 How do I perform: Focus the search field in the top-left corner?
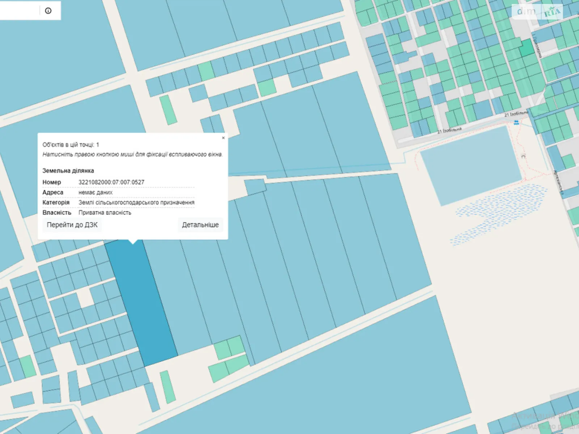(x=19, y=10)
